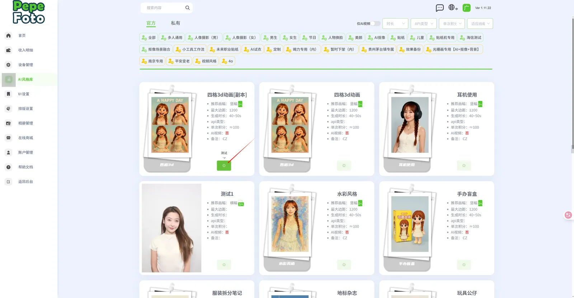The height and width of the screenshot is (298, 574).
Task: Click the action button on 四格3d动画 card
Action: point(344,165)
